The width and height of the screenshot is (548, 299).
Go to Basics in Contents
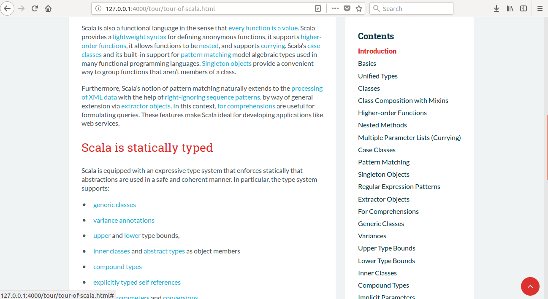point(367,63)
